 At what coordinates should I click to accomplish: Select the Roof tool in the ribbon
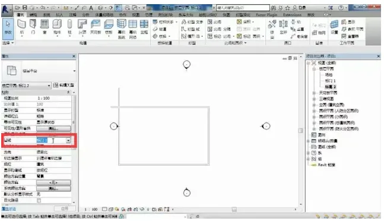coord(82,27)
